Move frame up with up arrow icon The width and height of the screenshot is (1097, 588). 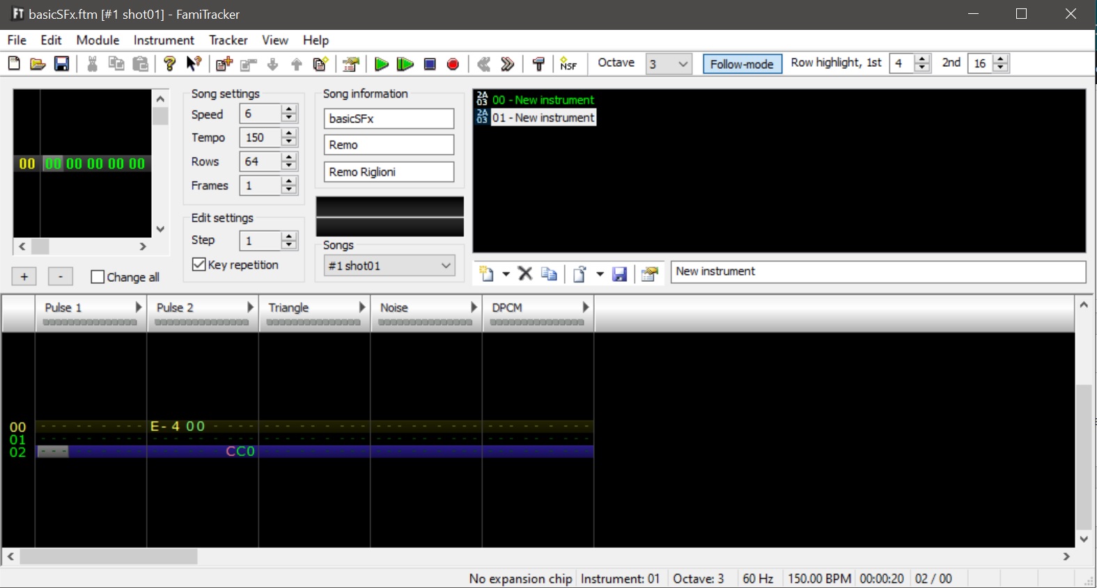click(x=297, y=64)
